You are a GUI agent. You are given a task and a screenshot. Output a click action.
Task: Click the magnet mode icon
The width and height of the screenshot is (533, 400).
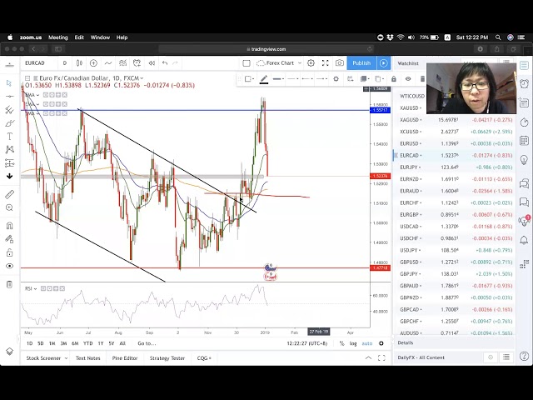9,225
